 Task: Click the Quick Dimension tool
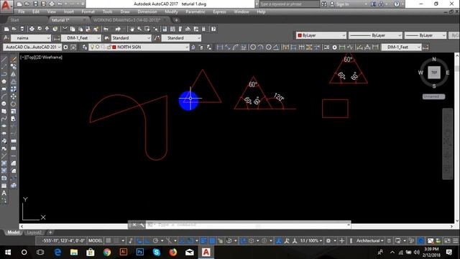point(285,47)
